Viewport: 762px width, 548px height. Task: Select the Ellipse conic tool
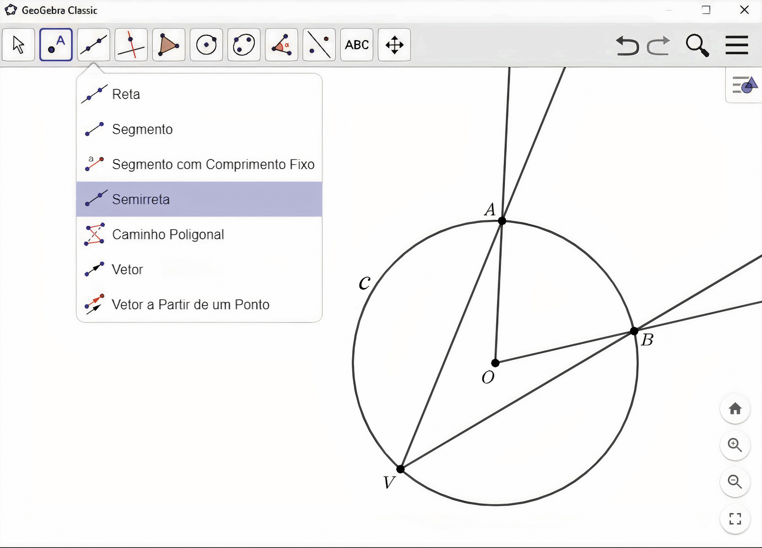244,45
